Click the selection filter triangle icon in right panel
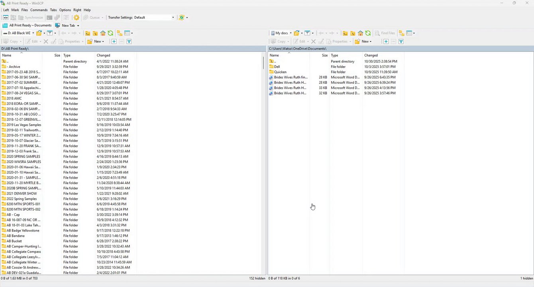This screenshot has height=287, width=534. [x=401, y=41]
